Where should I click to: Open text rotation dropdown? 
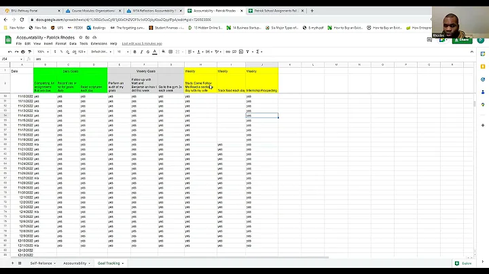[x=218, y=52]
